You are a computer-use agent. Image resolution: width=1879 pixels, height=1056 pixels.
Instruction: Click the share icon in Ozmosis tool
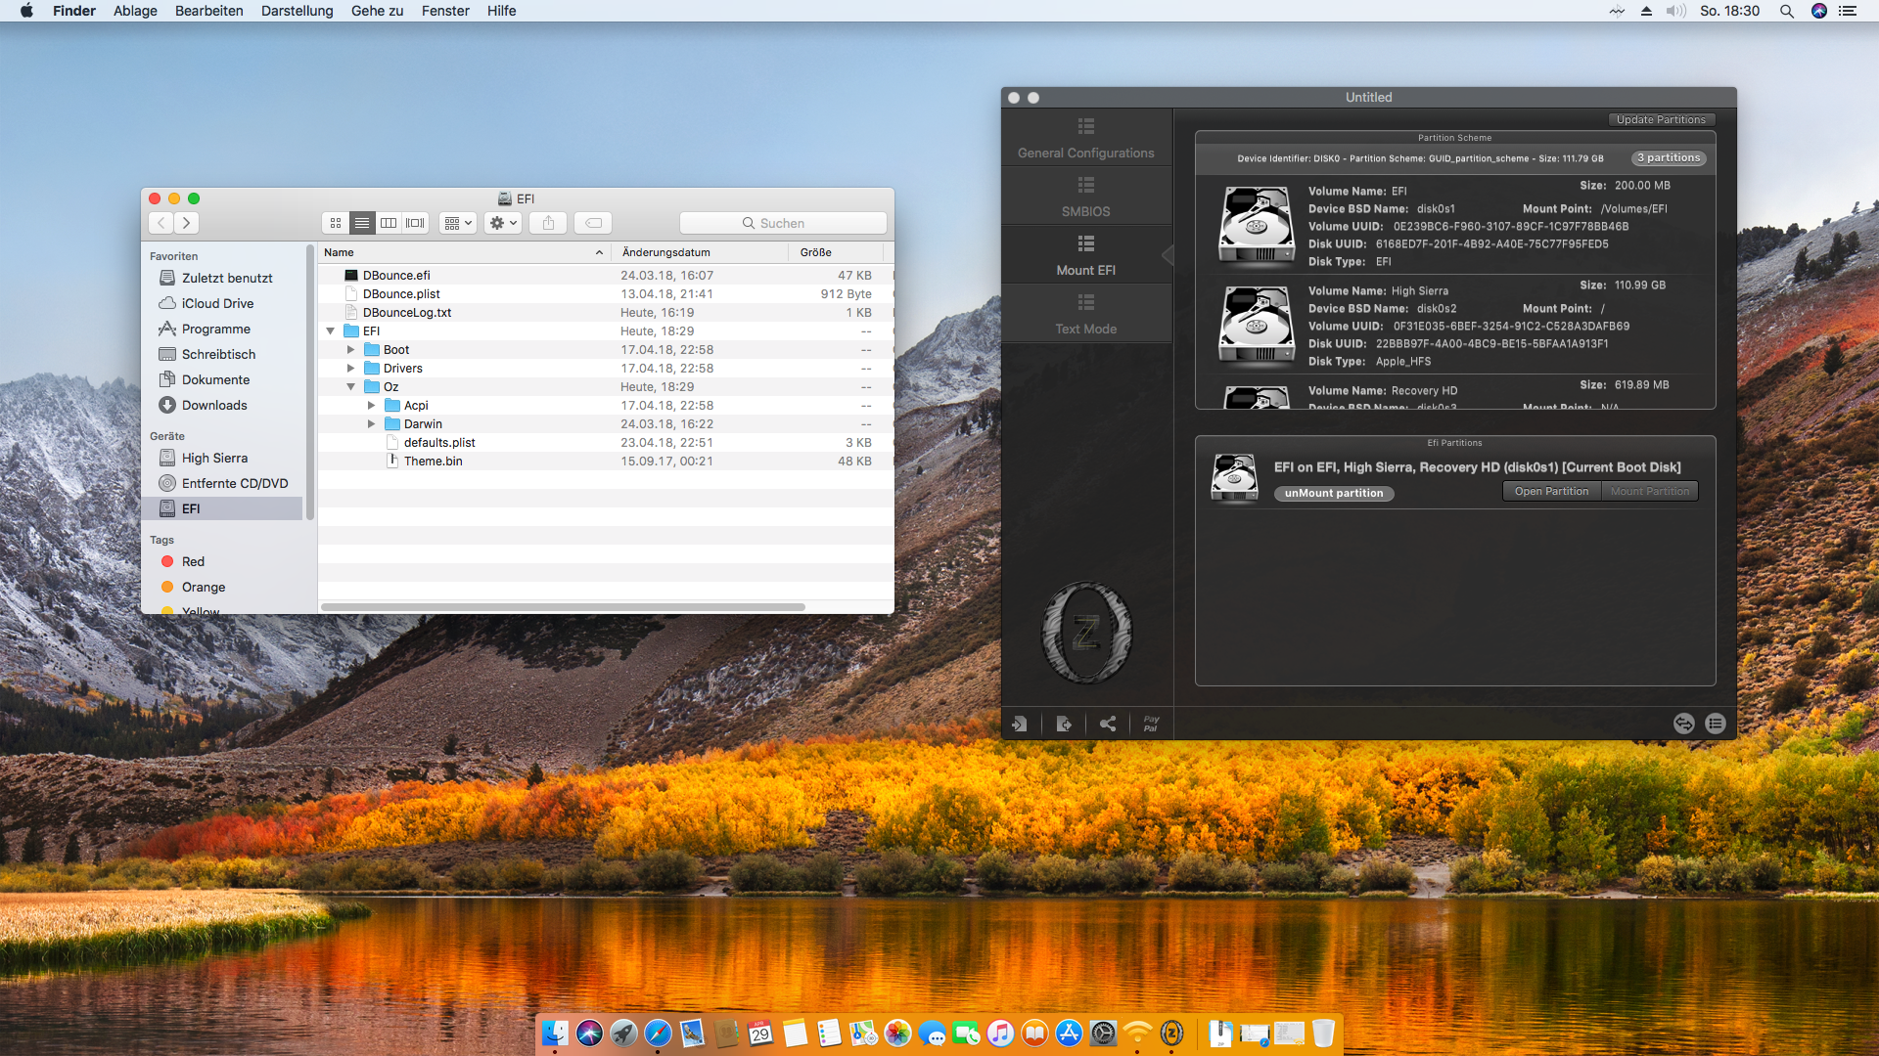point(1108,724)
